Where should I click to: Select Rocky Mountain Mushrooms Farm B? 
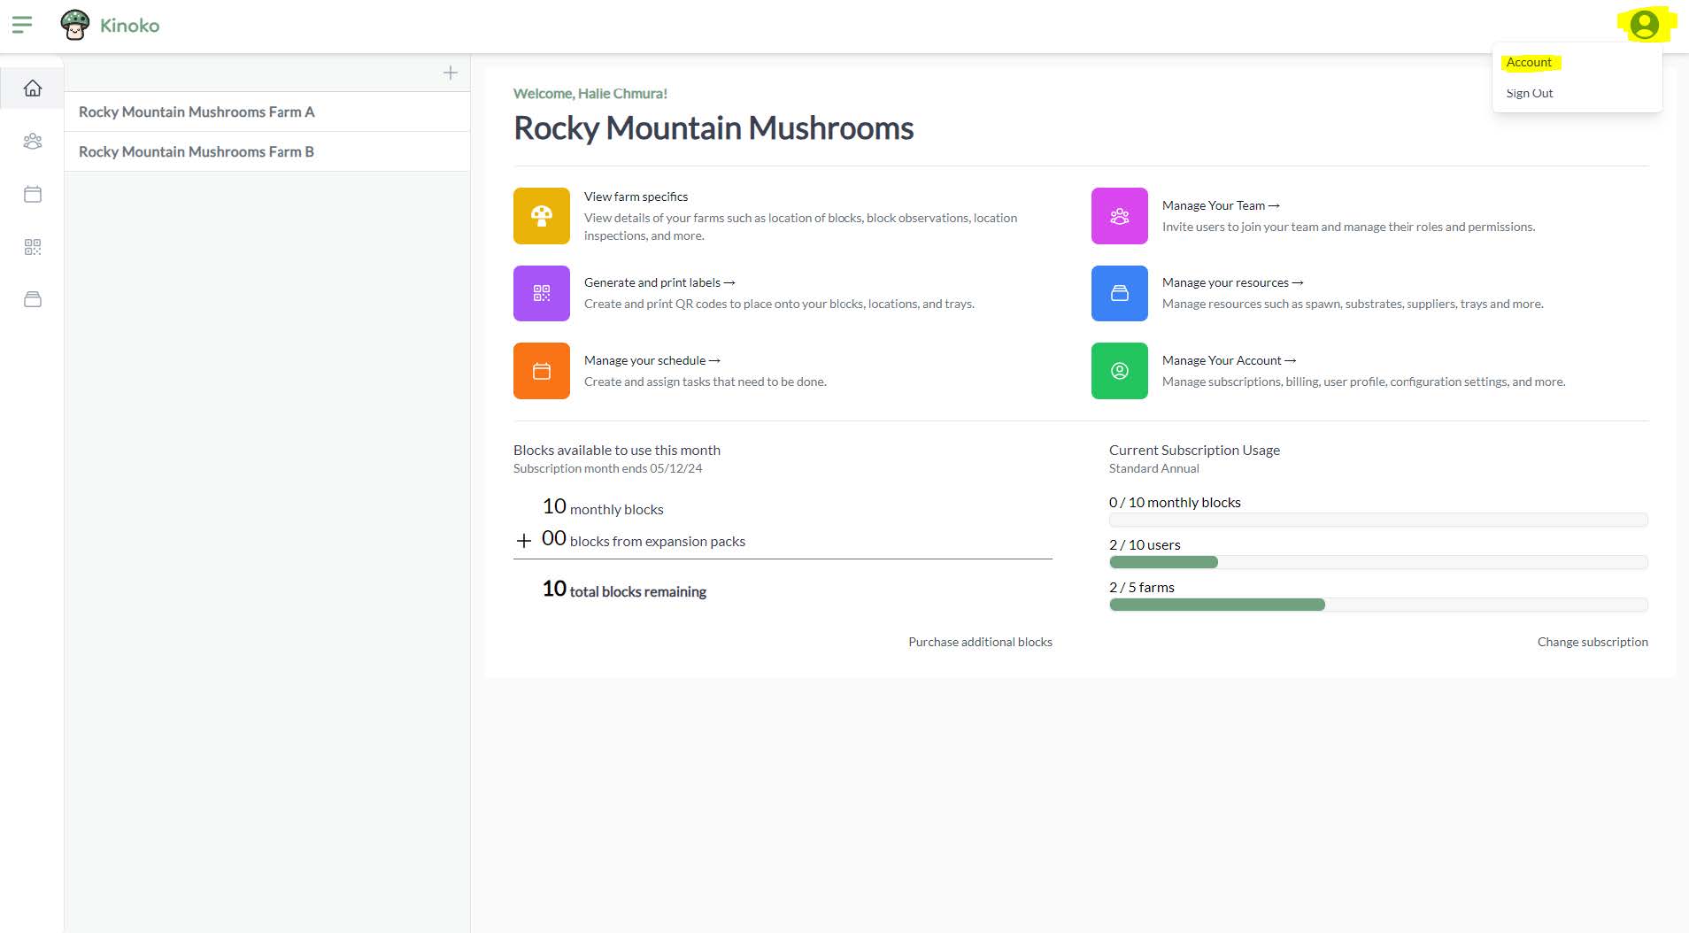pos(197,152)
